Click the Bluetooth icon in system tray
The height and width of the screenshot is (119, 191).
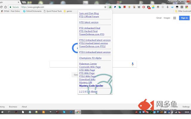tap(140, 112)
